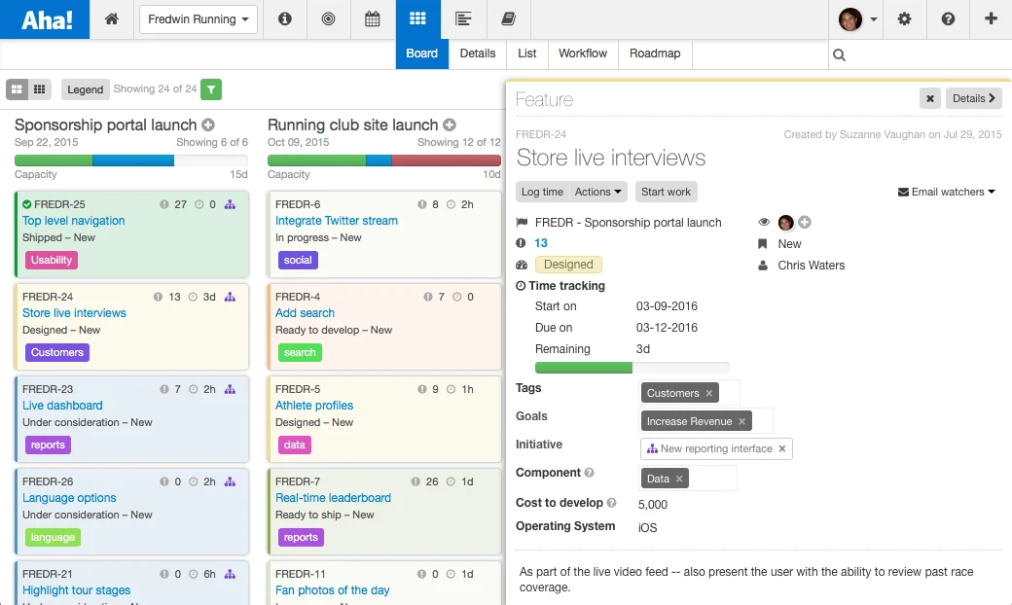Add feature to Running club site launch
Viewport: 1012px width, 605px height.
point(450,125)
